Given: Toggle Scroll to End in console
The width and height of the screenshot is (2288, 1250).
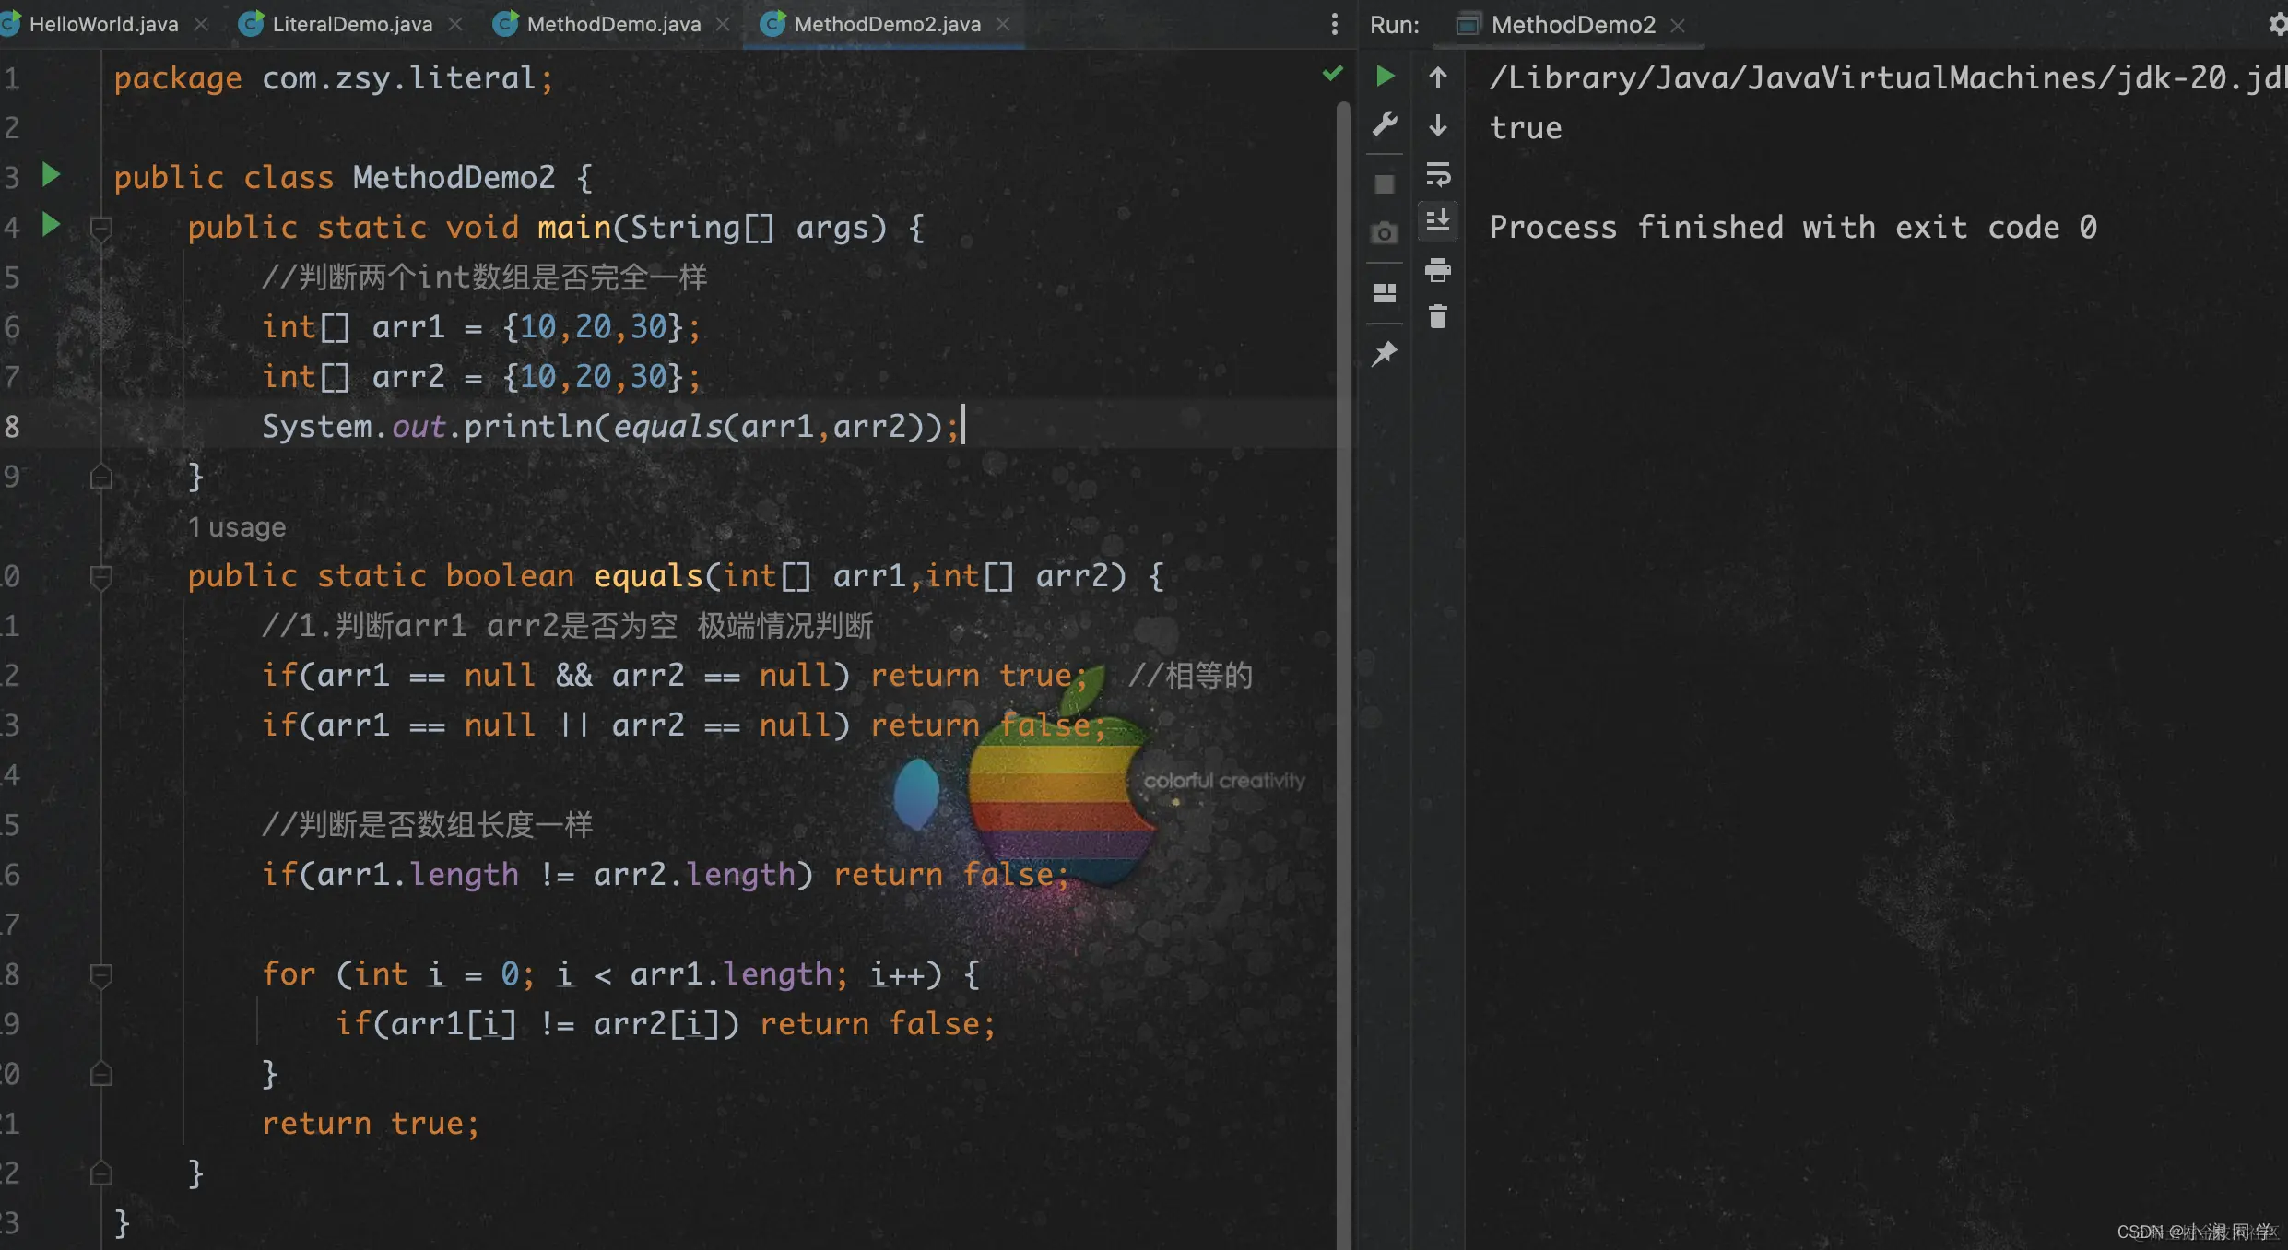Looking at the screenshot, I should click(x=1437, y=221).
